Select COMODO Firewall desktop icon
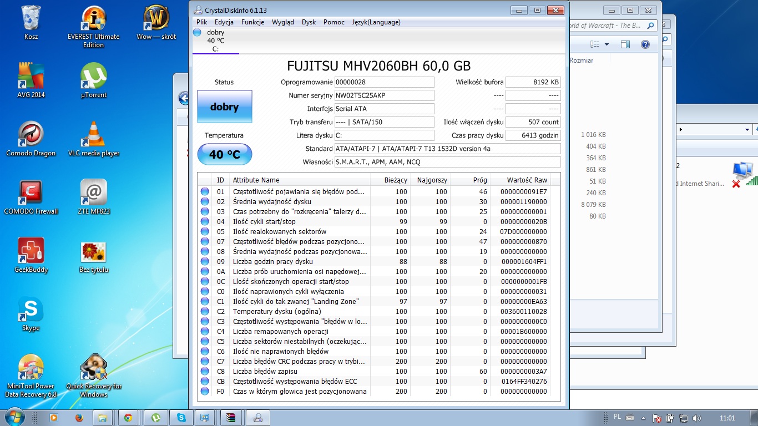 pyautogui.click(x=31, y=197)
